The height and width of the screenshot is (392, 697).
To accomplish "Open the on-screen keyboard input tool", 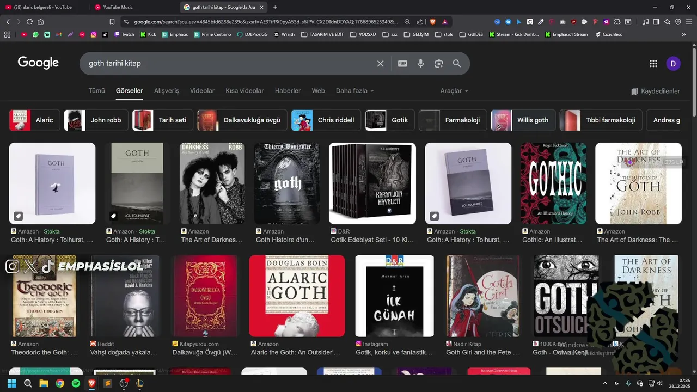I will click(402, 64).
